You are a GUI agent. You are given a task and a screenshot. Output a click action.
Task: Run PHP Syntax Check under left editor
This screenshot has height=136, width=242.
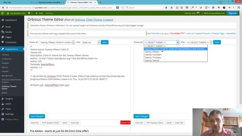[50, 123]
